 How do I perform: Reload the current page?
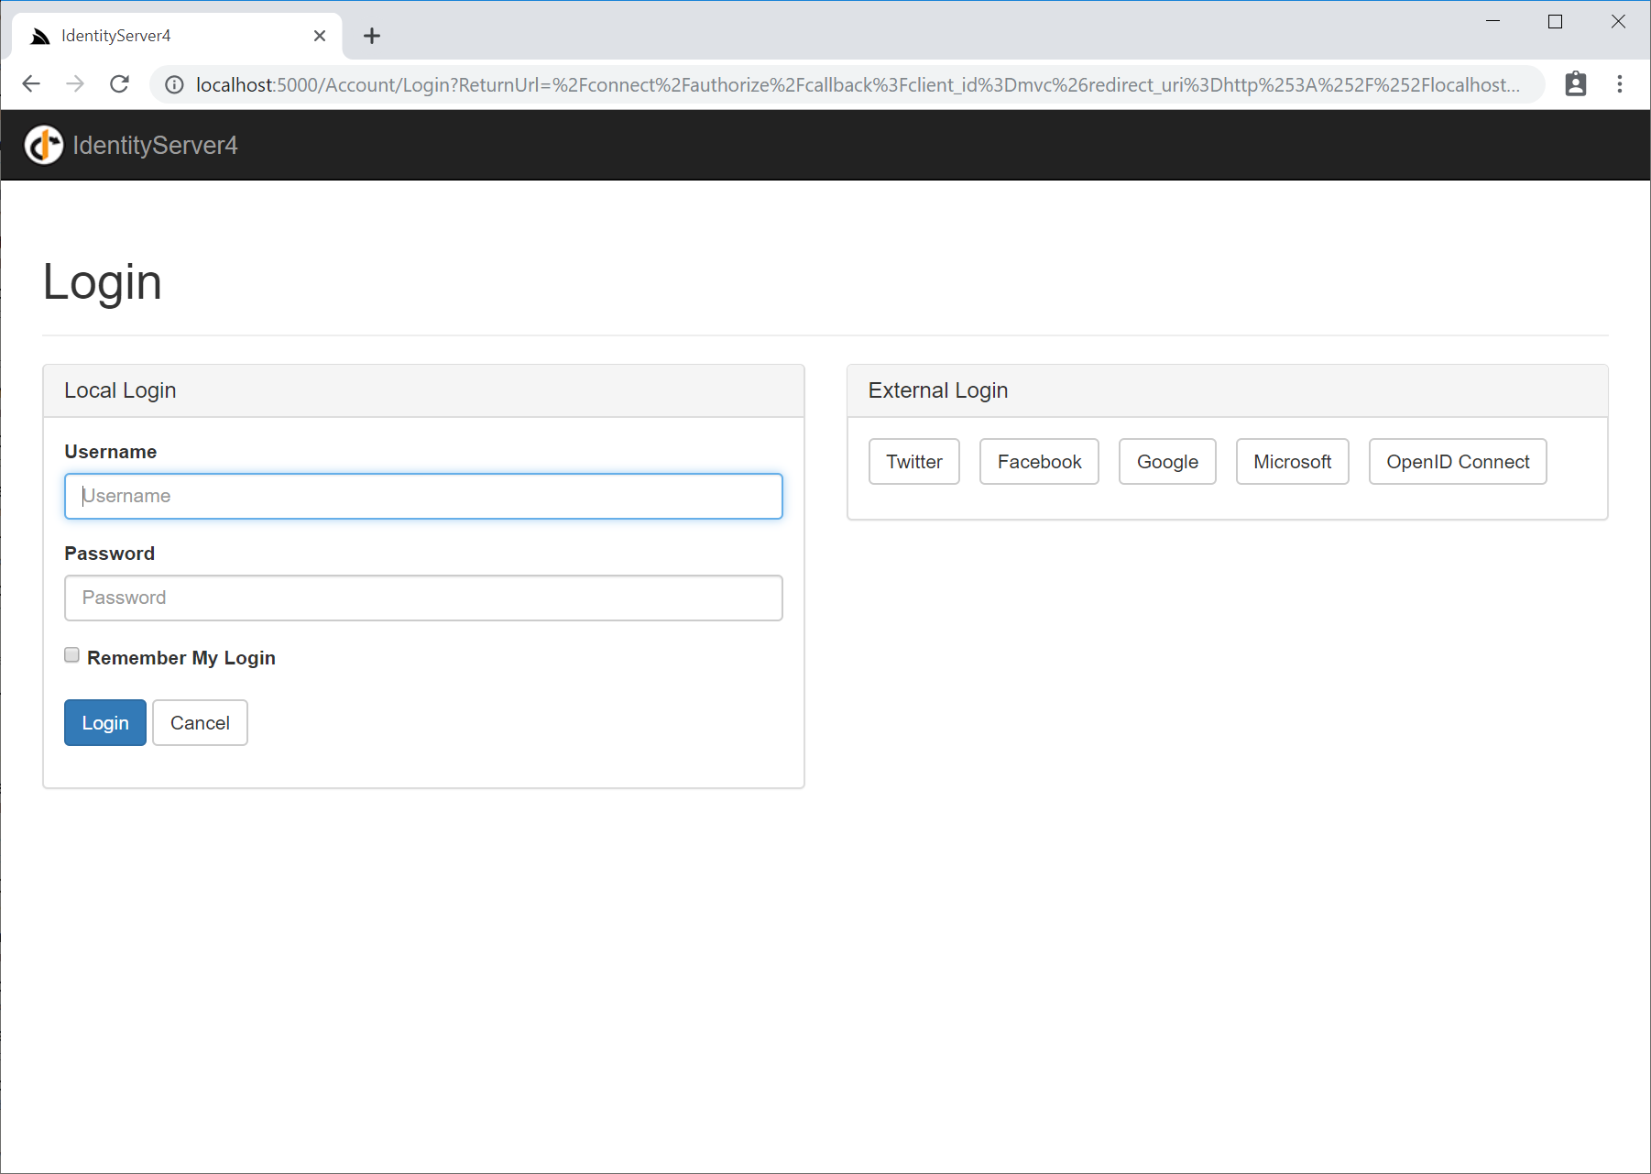(x=119, y=83)
